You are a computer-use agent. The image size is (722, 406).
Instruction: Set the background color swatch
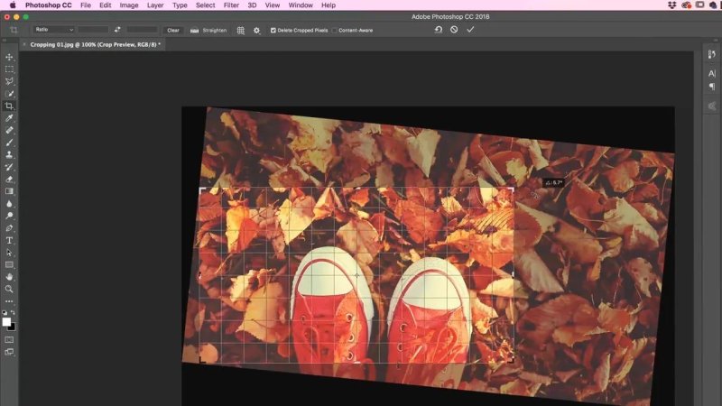click(13, 328)
